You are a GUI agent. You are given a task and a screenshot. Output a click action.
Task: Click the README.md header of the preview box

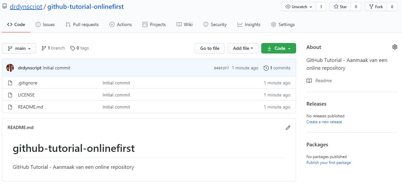(21, 127)
